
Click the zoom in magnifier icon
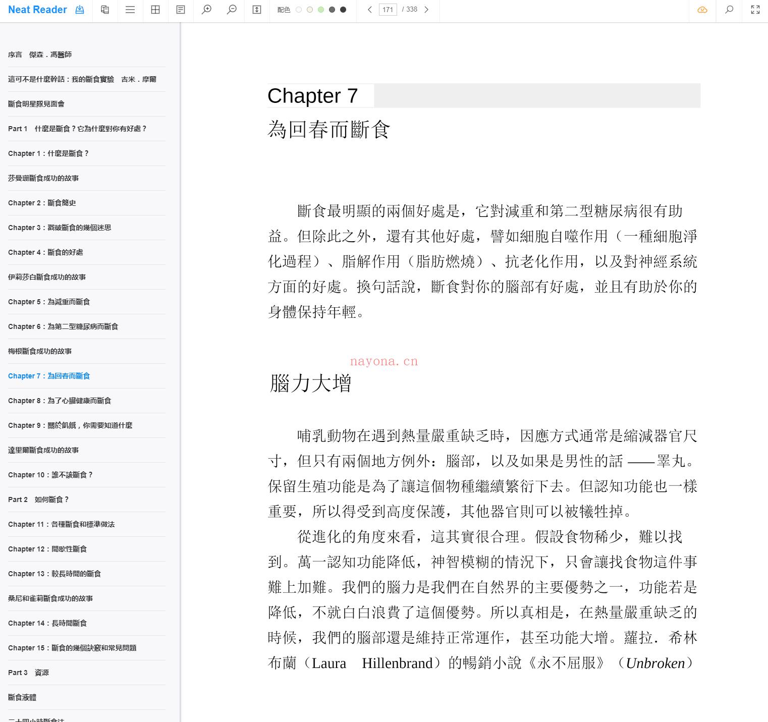(x=206, y=10)
